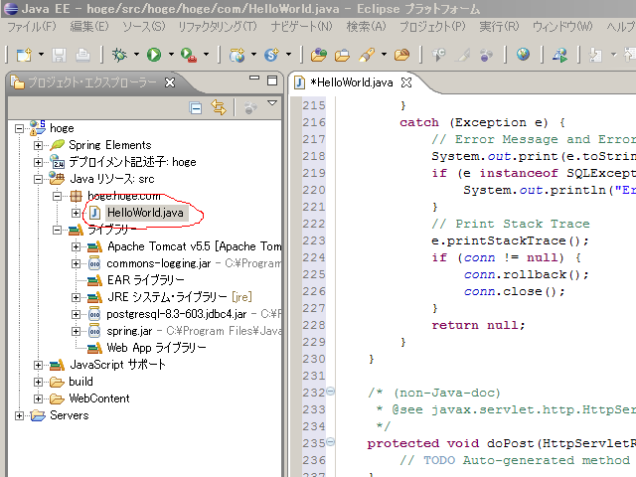Open the web browser globe icon

523,55
